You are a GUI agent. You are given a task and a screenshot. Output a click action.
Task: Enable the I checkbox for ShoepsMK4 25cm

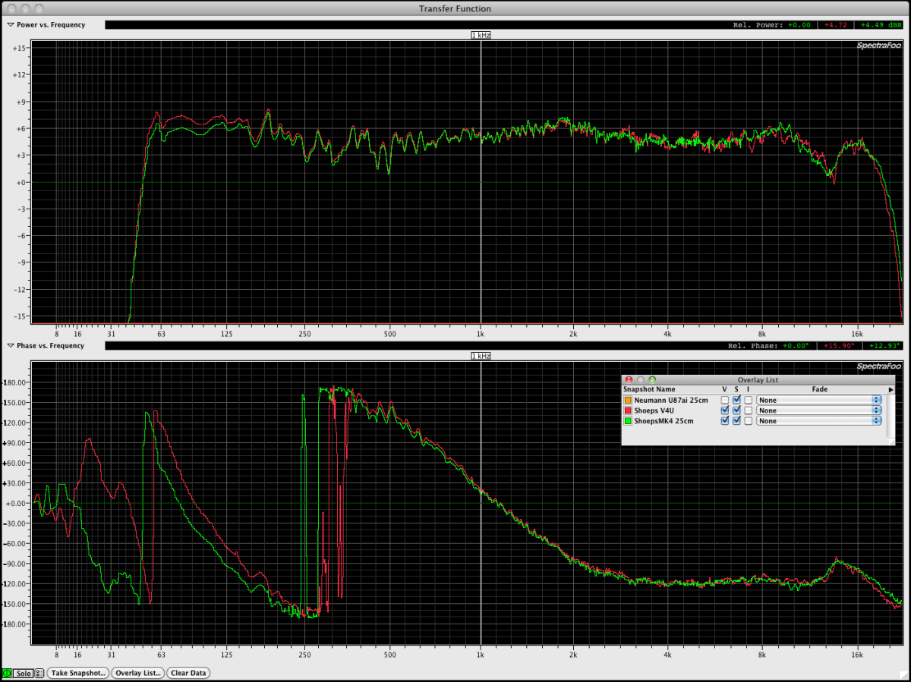coord(749,421)
